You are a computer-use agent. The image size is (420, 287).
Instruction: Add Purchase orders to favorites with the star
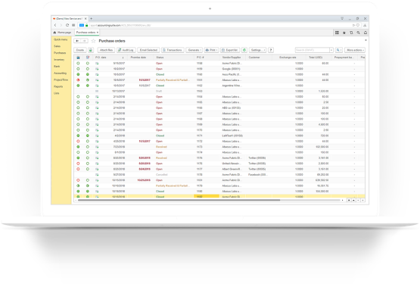tap(93, 41)
